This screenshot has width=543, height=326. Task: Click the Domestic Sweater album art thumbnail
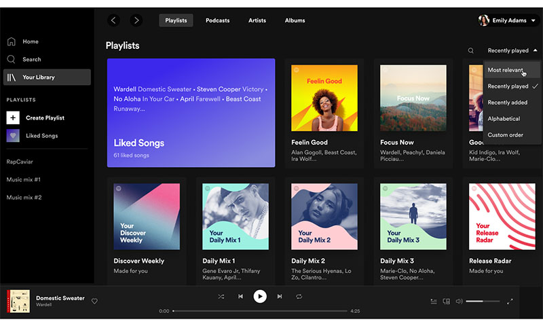pos(18,302)
